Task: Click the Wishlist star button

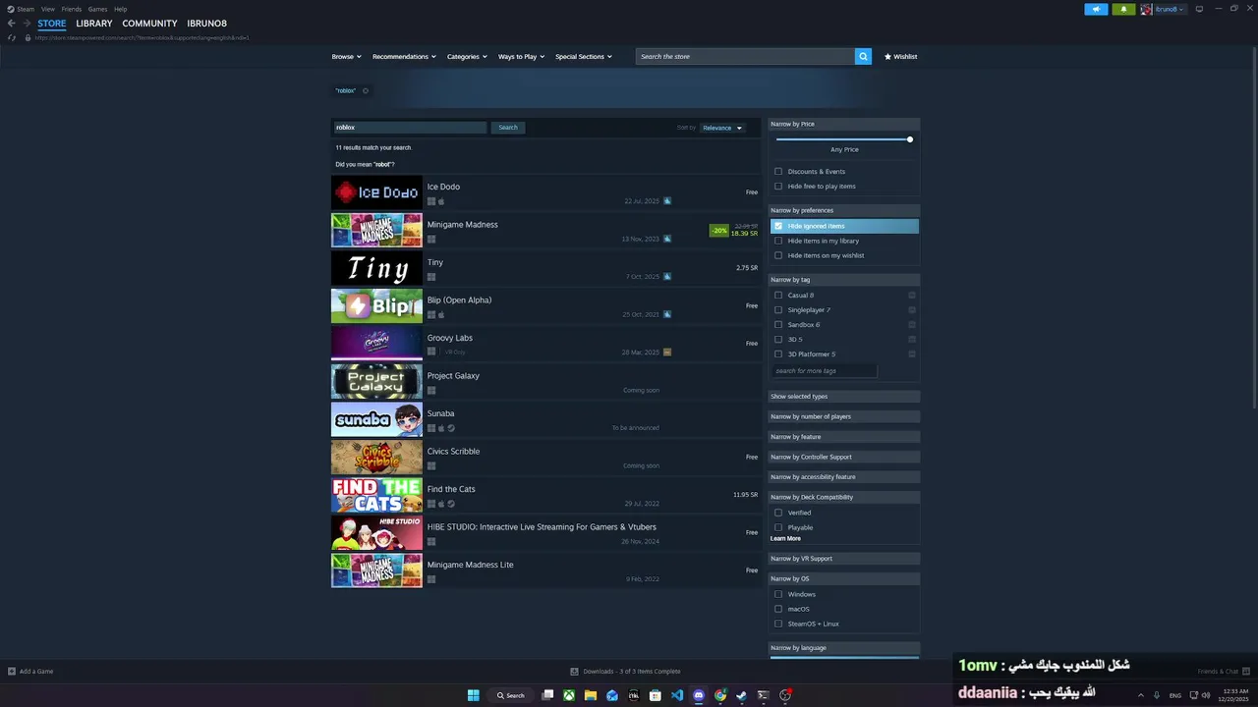Action: point(900,57)
